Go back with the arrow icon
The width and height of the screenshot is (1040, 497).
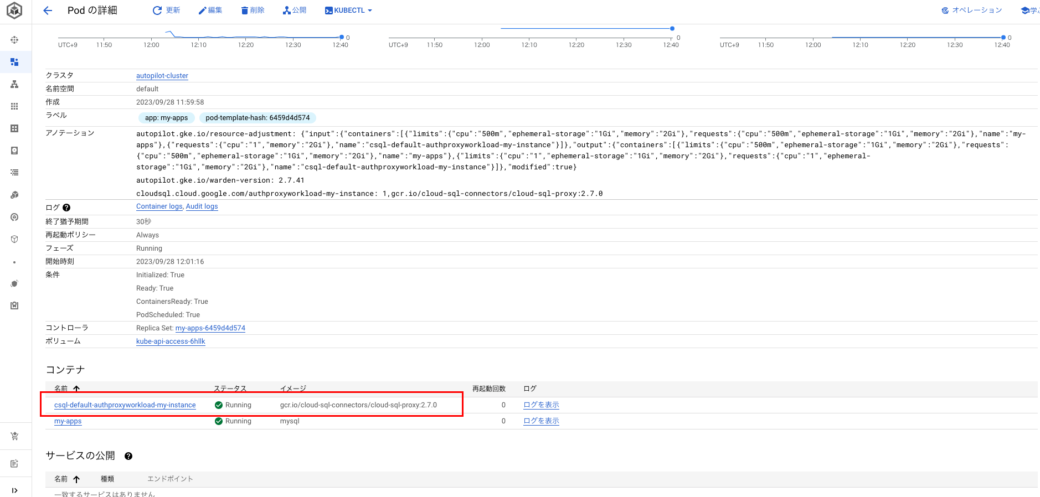[48, 11]
